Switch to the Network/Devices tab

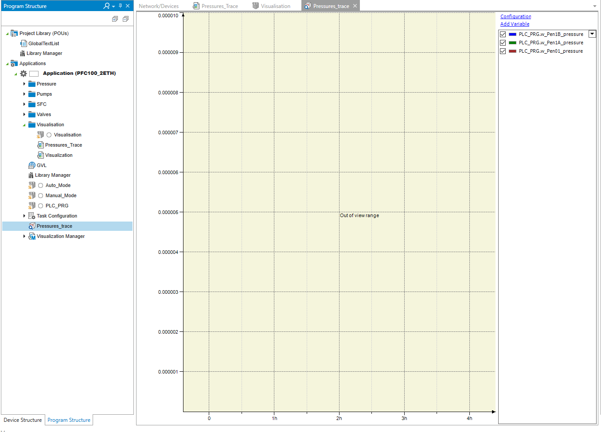(159, 6)
